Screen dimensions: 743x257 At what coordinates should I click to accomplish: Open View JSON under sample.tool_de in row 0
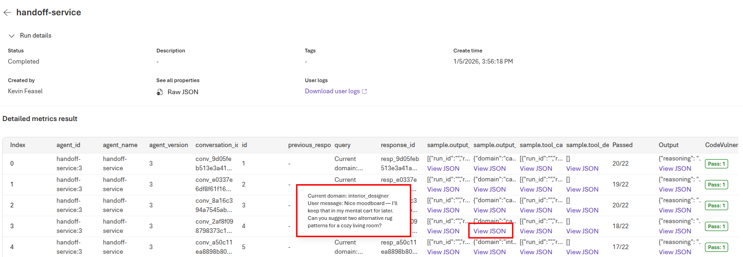(582, 168)
